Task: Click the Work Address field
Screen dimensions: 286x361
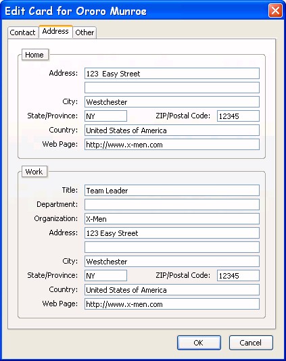Action: click(x=172, y=233)
